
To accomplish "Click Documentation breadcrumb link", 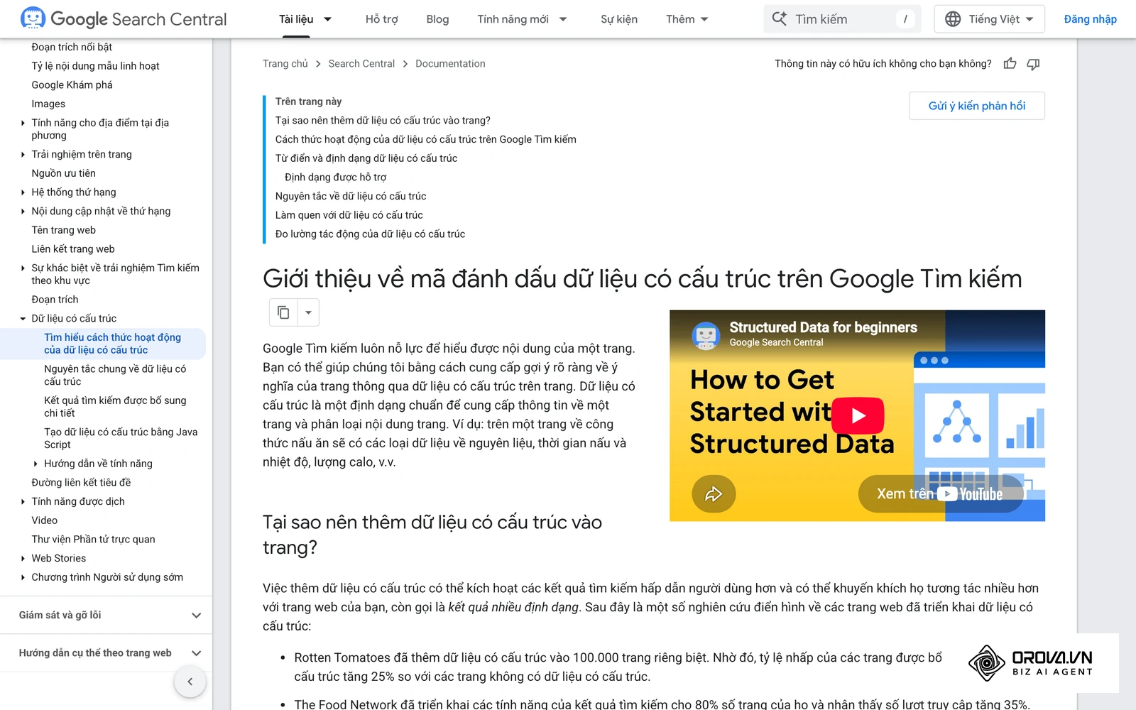I will point(450,64).
